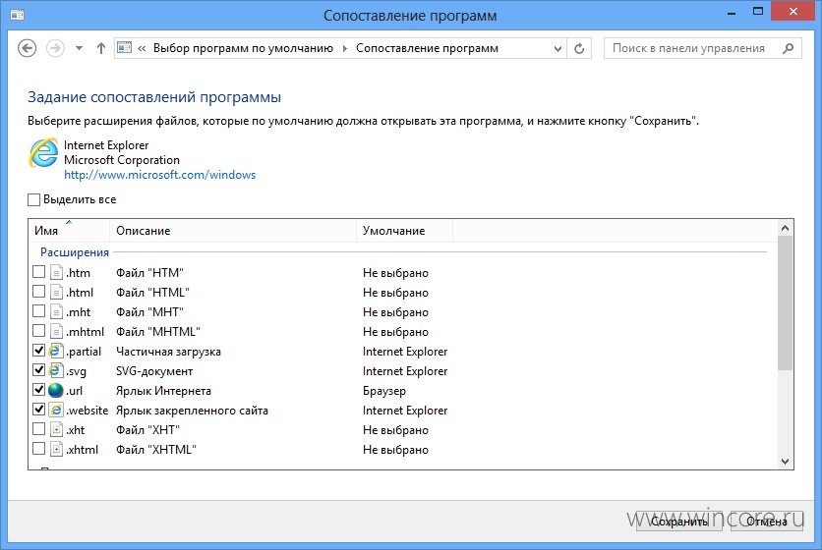Click the globe icon beside .url
The image size is (822, 550).
point(56,390)
